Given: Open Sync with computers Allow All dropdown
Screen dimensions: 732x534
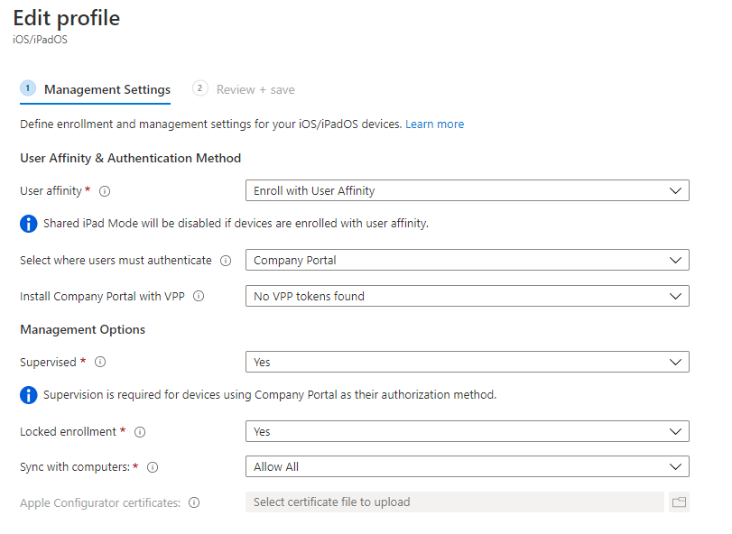Looking at the screenshot, I should [467, 466].
